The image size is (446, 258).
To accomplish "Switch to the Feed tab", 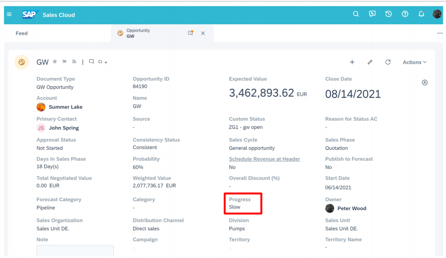I will pos(22,34).
